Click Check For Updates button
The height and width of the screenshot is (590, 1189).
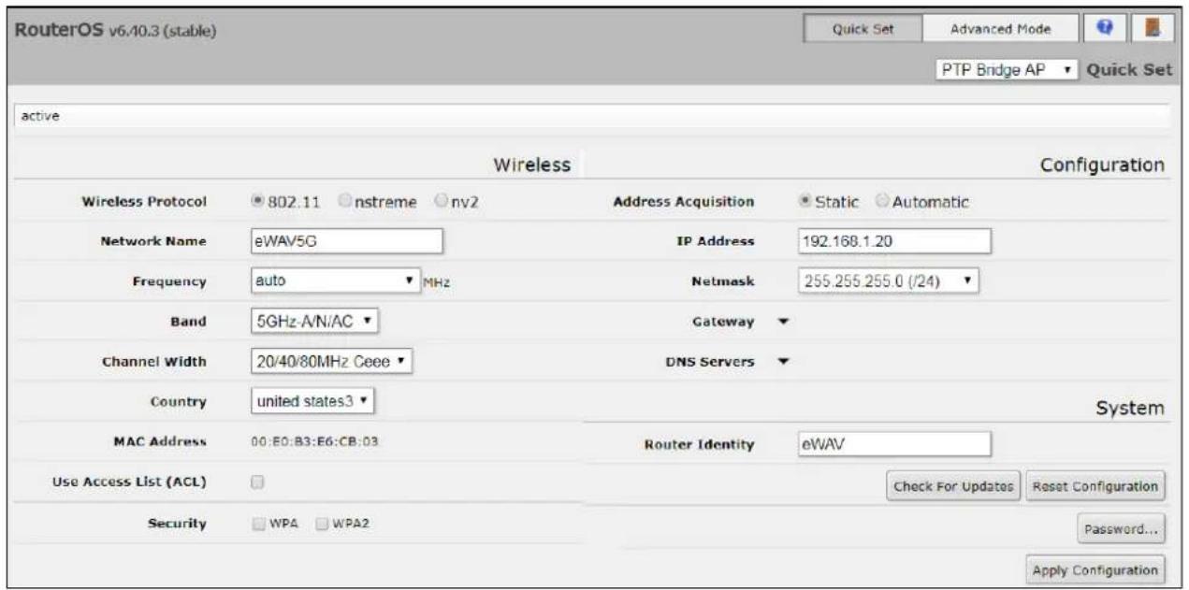pos(954,486)
